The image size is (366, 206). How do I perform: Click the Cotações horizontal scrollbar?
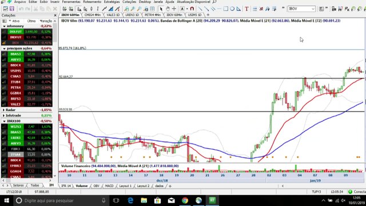click(27, 180)
